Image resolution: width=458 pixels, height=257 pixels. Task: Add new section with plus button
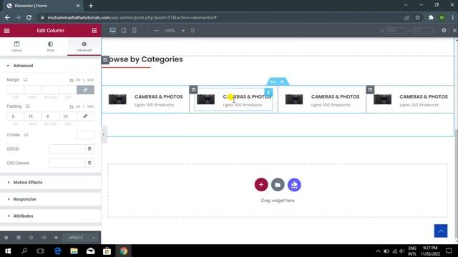[261, 185]
